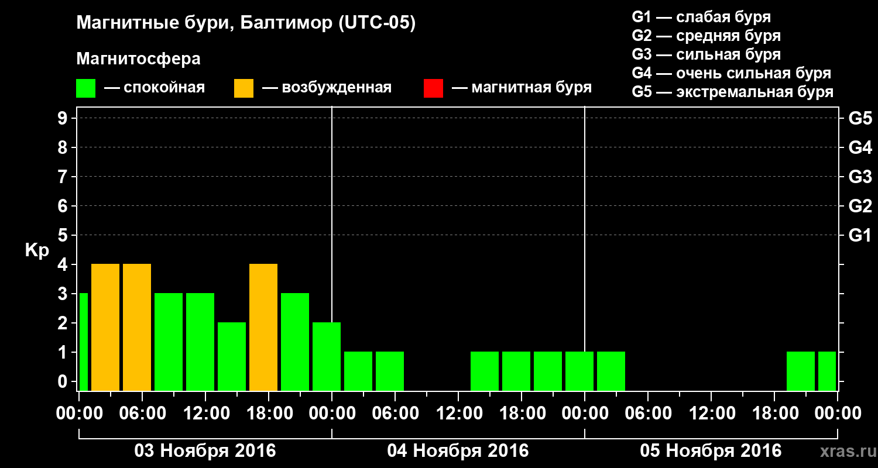The height and width of the screenshot is (468, 878).
Task: Click the green Kp 2 bar after 12:00 on 03 November
Action: [x=232, y=356]
